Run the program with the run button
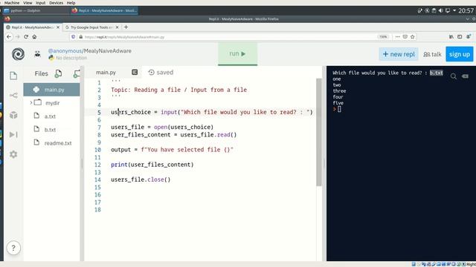This screenshot has width=476, height=267. (x=237, y=54)
